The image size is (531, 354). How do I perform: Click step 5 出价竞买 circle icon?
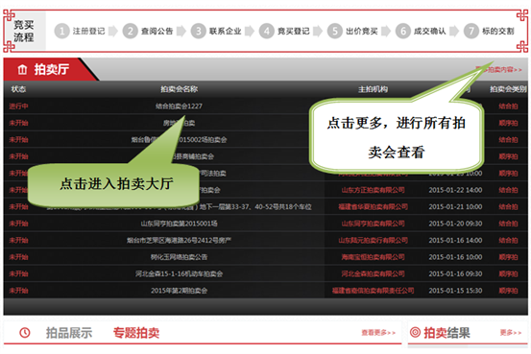tap(335, 31)
